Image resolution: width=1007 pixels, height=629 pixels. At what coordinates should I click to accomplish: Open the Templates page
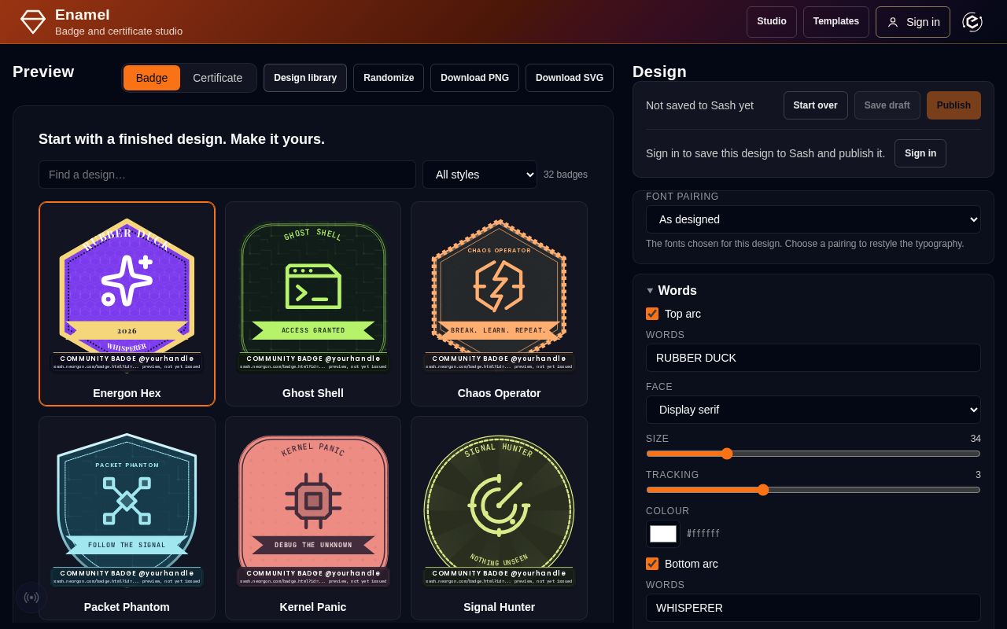tap(836, 22)
